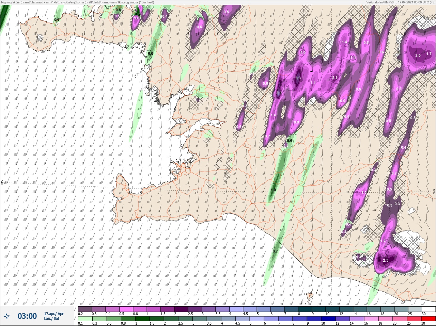
Task: Click the 1.1 snowfall value on map
Action: point(313,83)
